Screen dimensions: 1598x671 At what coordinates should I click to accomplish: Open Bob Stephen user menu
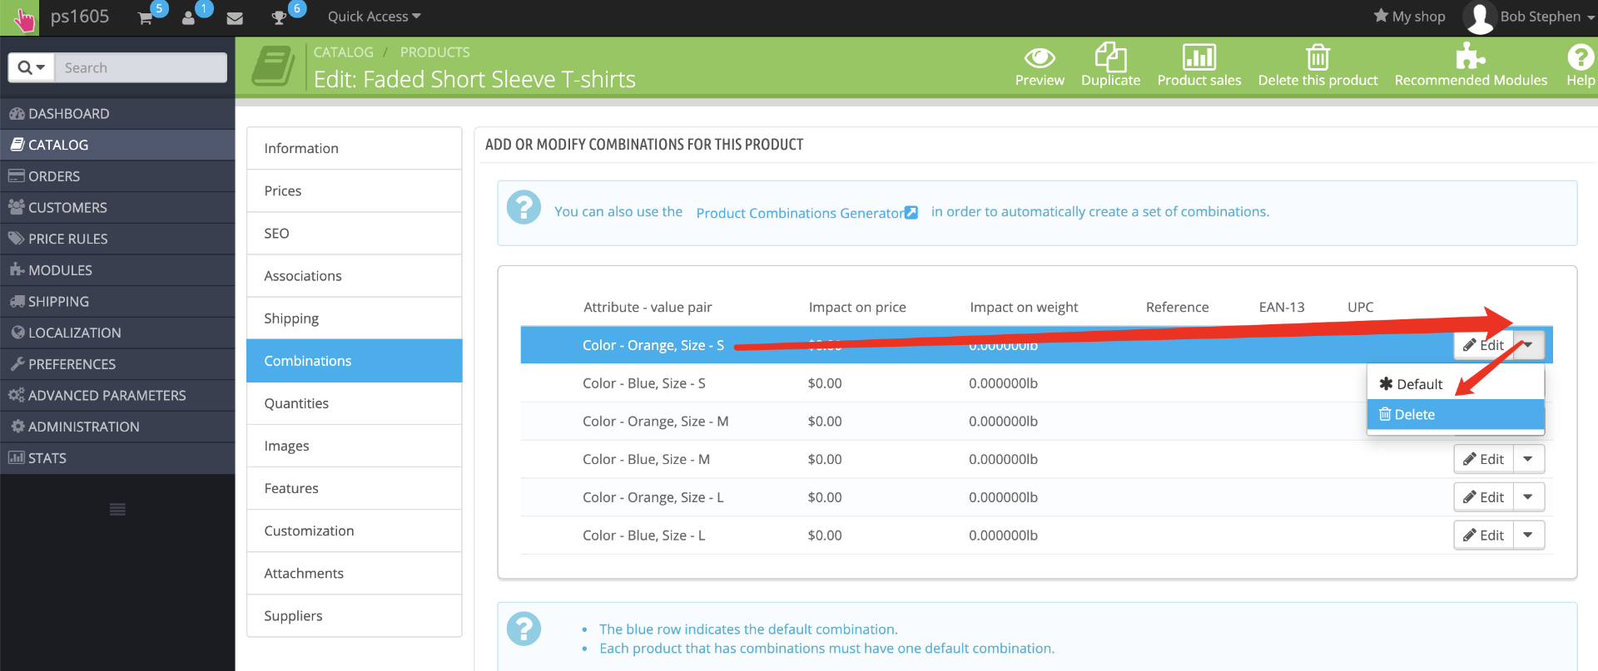click(1547, 17)
